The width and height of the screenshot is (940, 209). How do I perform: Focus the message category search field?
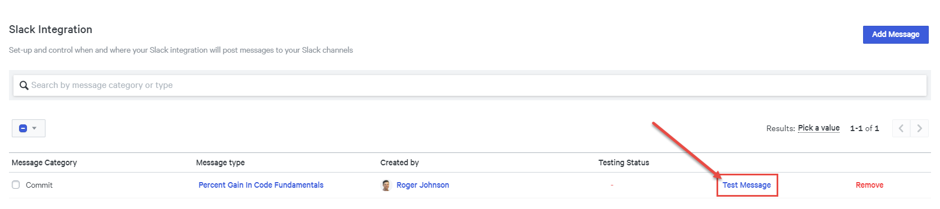(469, 85)
